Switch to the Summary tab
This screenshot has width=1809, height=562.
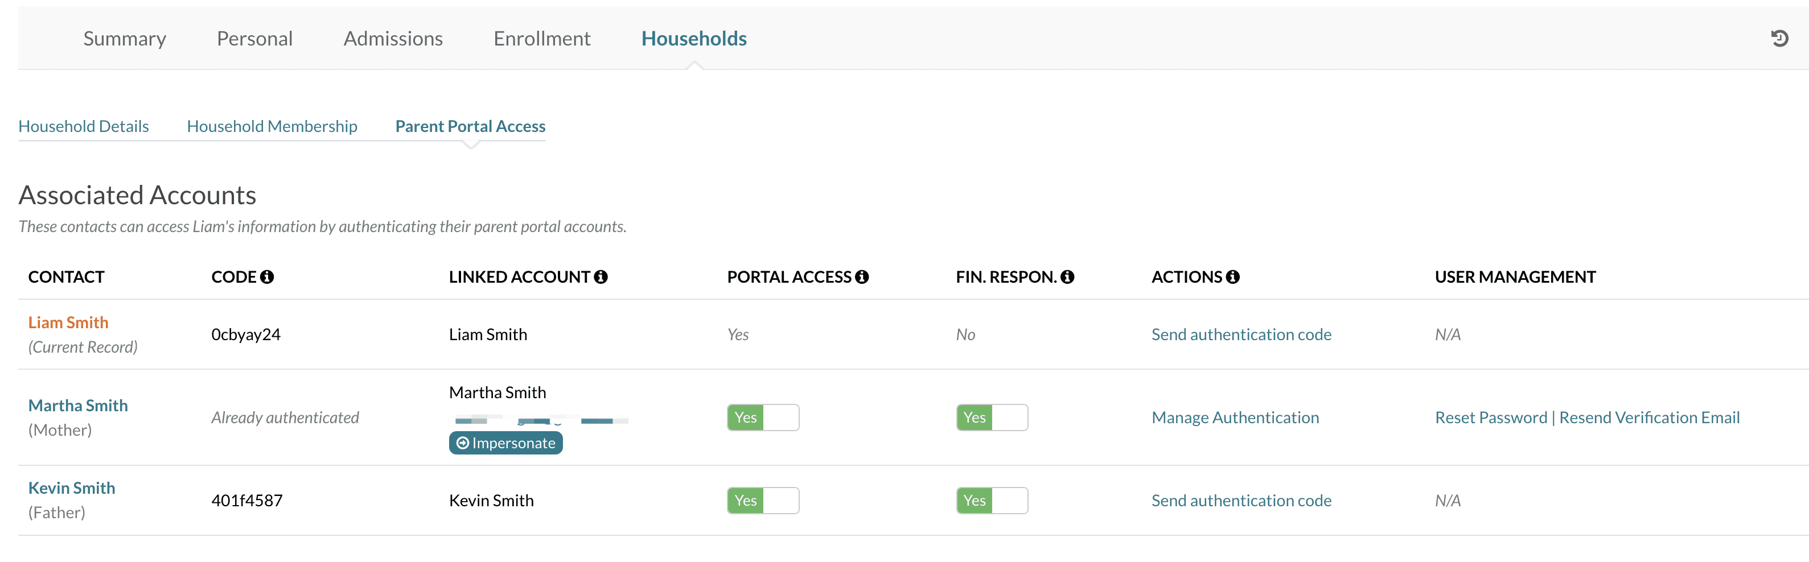point(125,39)
